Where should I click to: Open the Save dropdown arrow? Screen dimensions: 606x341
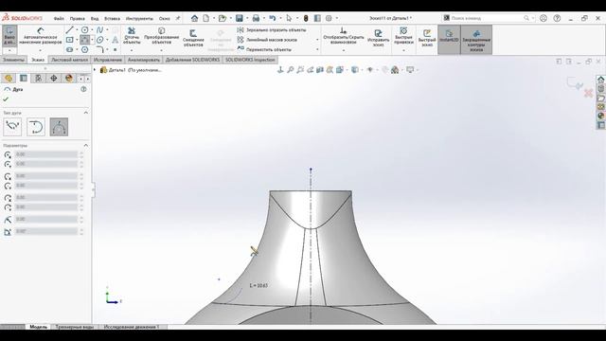click(x=247, y=18)
